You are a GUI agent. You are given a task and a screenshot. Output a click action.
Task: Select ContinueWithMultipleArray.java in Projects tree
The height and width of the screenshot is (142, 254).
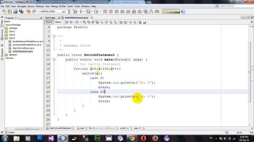point(27,45)
